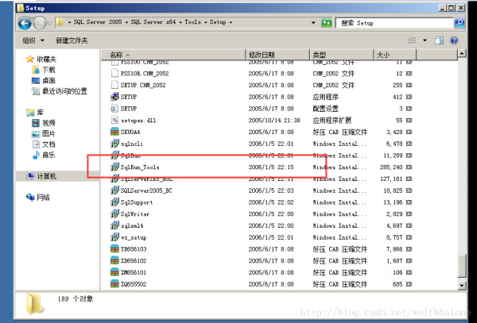The width and height of the screenshot is (477, 323).
Task: Open the 视频 library
Action: click(x=48, y=123)
